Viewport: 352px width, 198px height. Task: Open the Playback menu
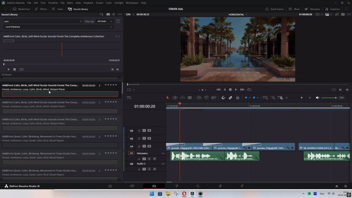click(88, 3)
